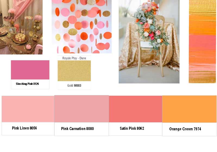Click the 'Pink Carnation 8080' label

(x=77, y=129)
